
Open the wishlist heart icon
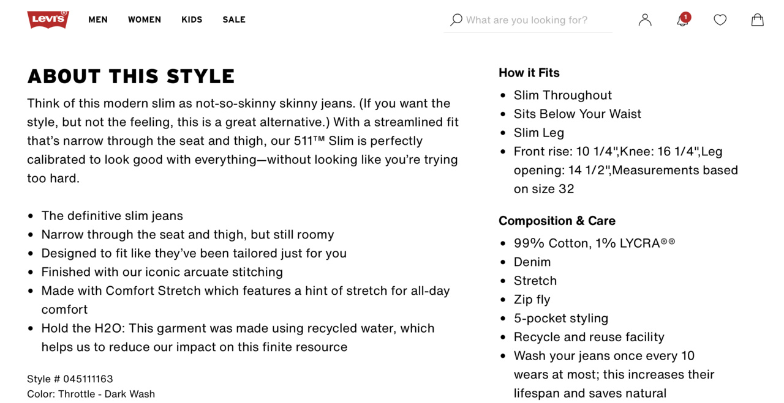pyautogui.click(x=720, y=20)
